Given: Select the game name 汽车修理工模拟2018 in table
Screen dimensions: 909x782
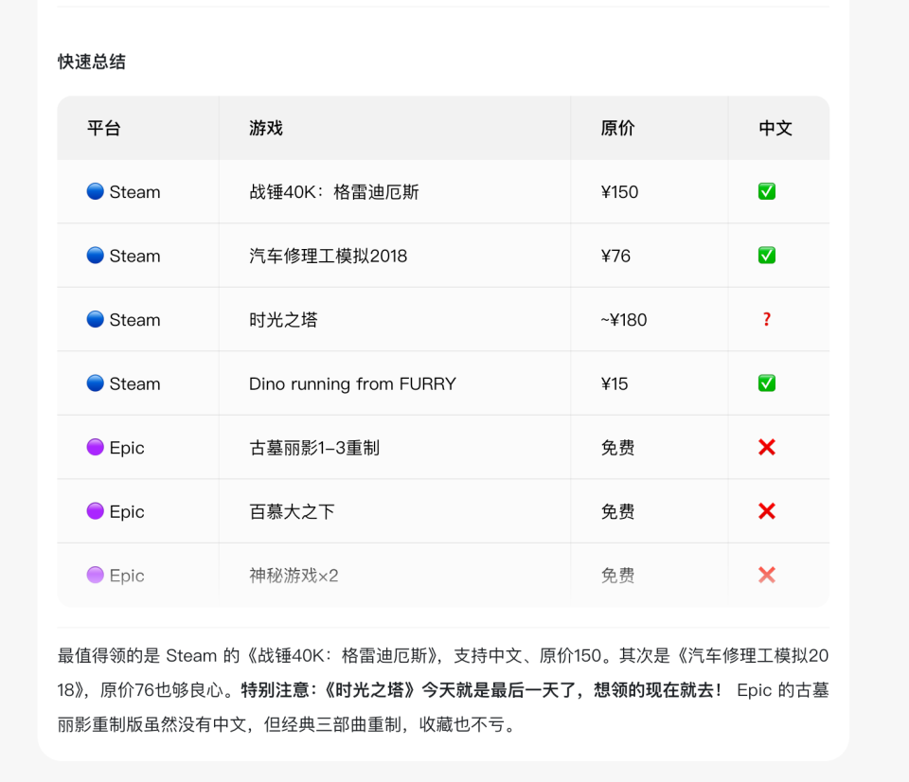Looking at the screenshot, I should coord(329,256).
